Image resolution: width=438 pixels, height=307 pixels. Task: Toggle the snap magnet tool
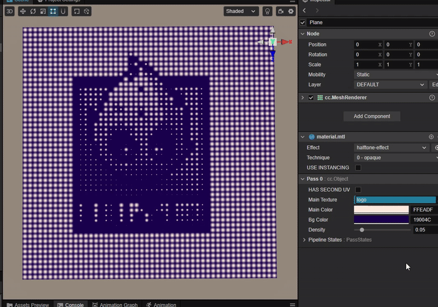[63, 11]
